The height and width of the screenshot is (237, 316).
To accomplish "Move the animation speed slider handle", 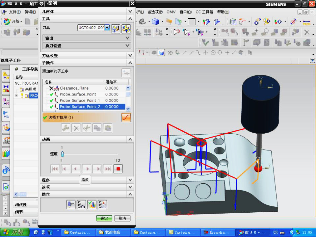I will pyautogui.click(x=63, y=154).
